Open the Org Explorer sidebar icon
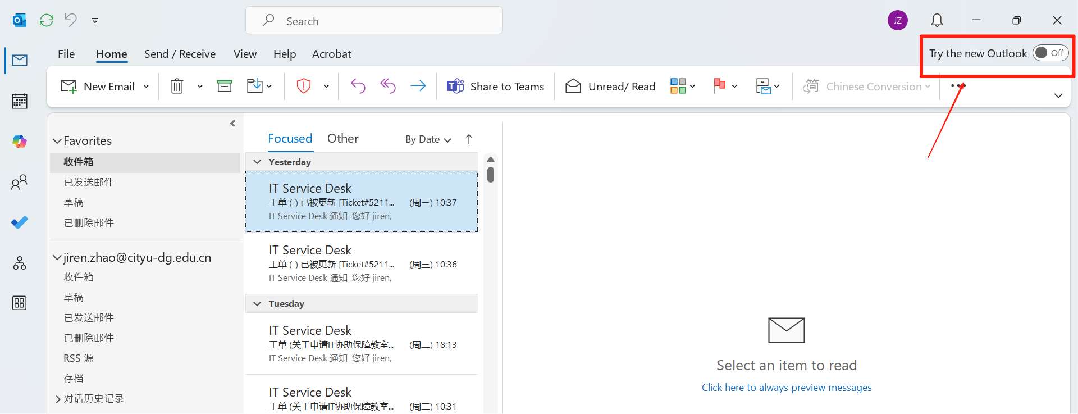The image size is (1078, 414). [20, 263]
